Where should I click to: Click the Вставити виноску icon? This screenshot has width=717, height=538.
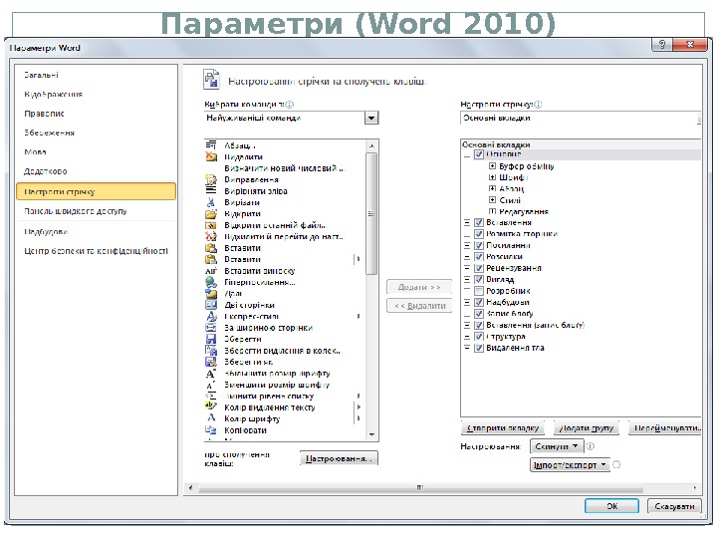(211, 271)
